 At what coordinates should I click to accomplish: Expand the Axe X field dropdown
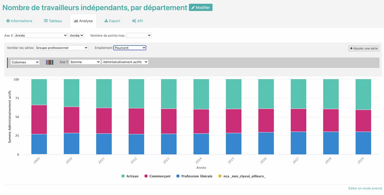(41, 35)
